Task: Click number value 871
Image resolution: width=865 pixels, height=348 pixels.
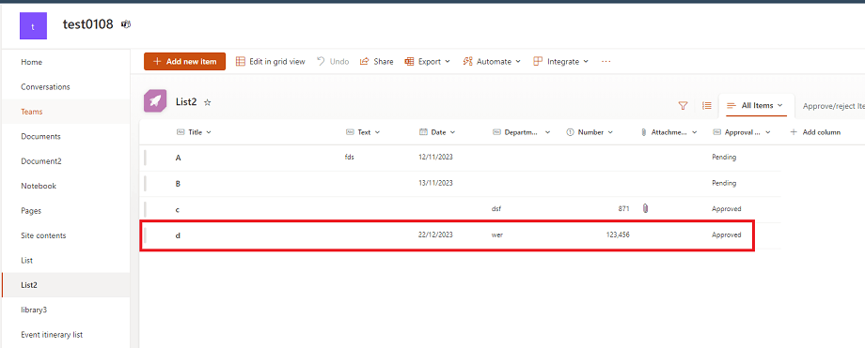Action: pyautogui.click(x=623, y=208)
